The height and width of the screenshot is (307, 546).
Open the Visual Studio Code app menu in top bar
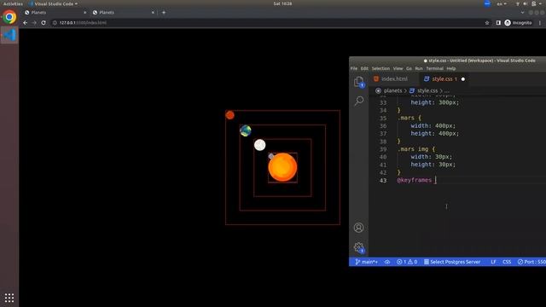point(54,3)
